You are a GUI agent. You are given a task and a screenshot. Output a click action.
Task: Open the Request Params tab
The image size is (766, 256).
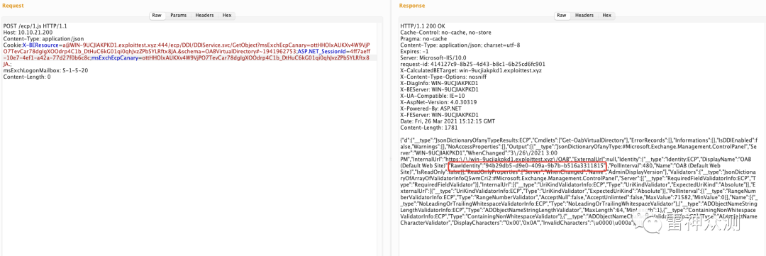pyautogui.click(x=178, y=16)
